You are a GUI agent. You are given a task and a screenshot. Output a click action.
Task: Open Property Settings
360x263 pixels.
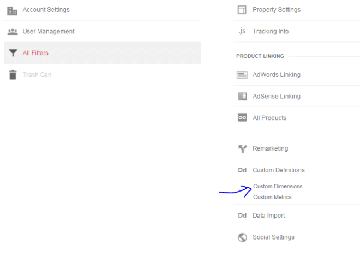pos(277,10)
